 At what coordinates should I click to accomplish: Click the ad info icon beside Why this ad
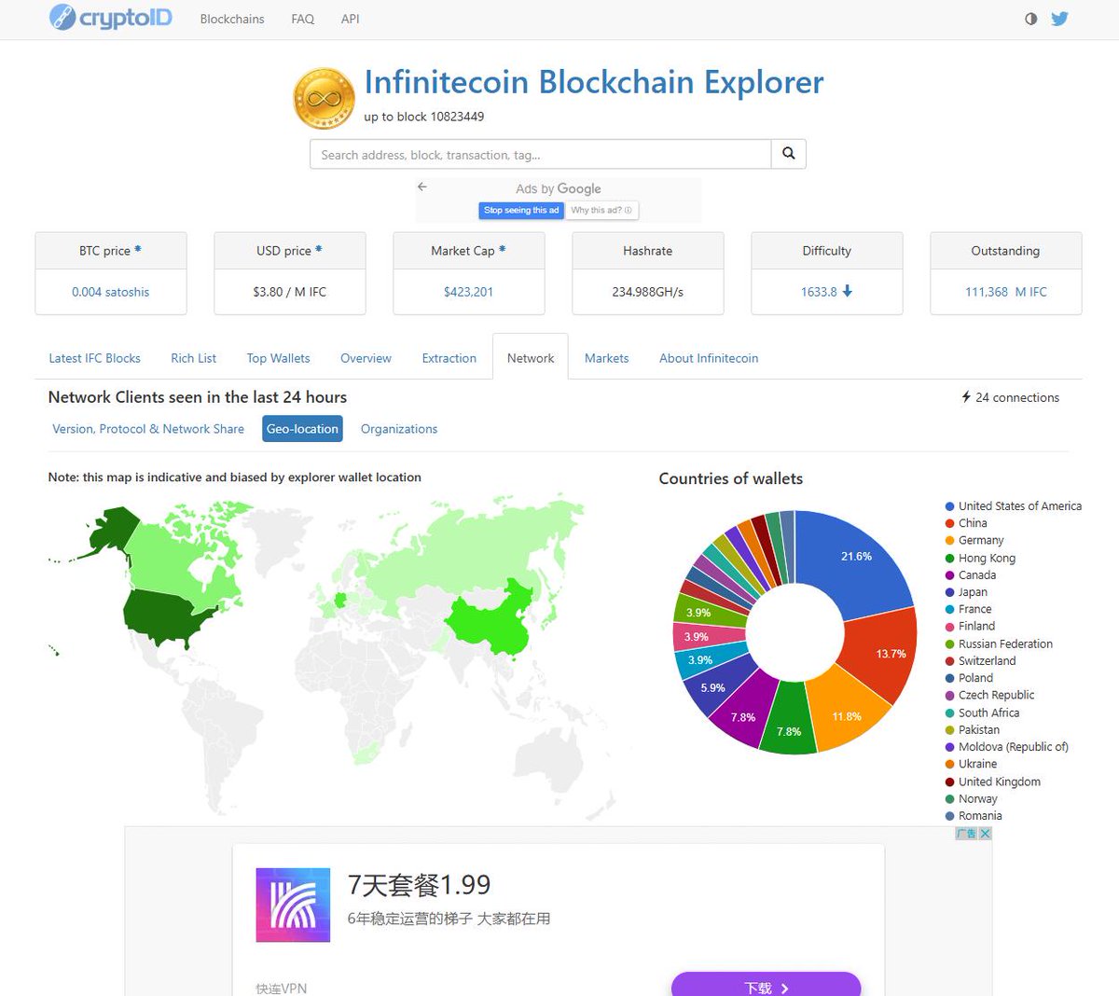(x=628, y=210)
